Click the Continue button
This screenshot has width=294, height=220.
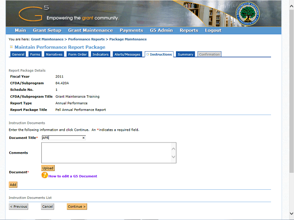tap(77, 207)
